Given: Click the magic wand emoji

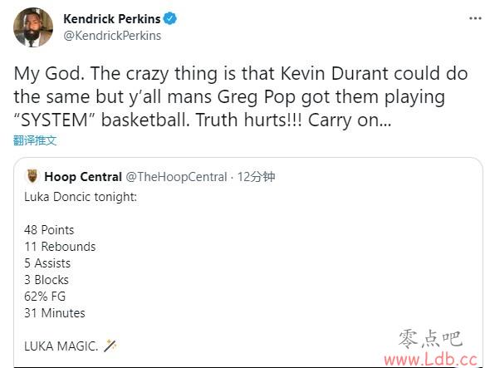Looking at the screenshot, I should [110, 346].
